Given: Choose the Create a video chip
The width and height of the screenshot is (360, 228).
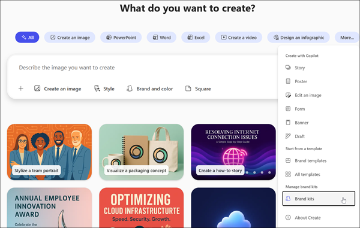Looking at the screenshot, I should point(239,37).
